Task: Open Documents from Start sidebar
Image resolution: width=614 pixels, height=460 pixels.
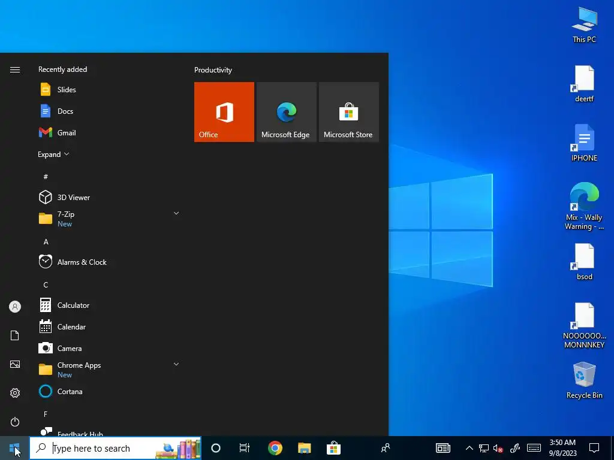Action: (15, 335)
